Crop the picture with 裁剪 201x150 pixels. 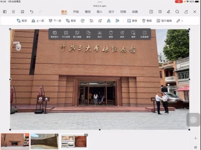[133, 34]
